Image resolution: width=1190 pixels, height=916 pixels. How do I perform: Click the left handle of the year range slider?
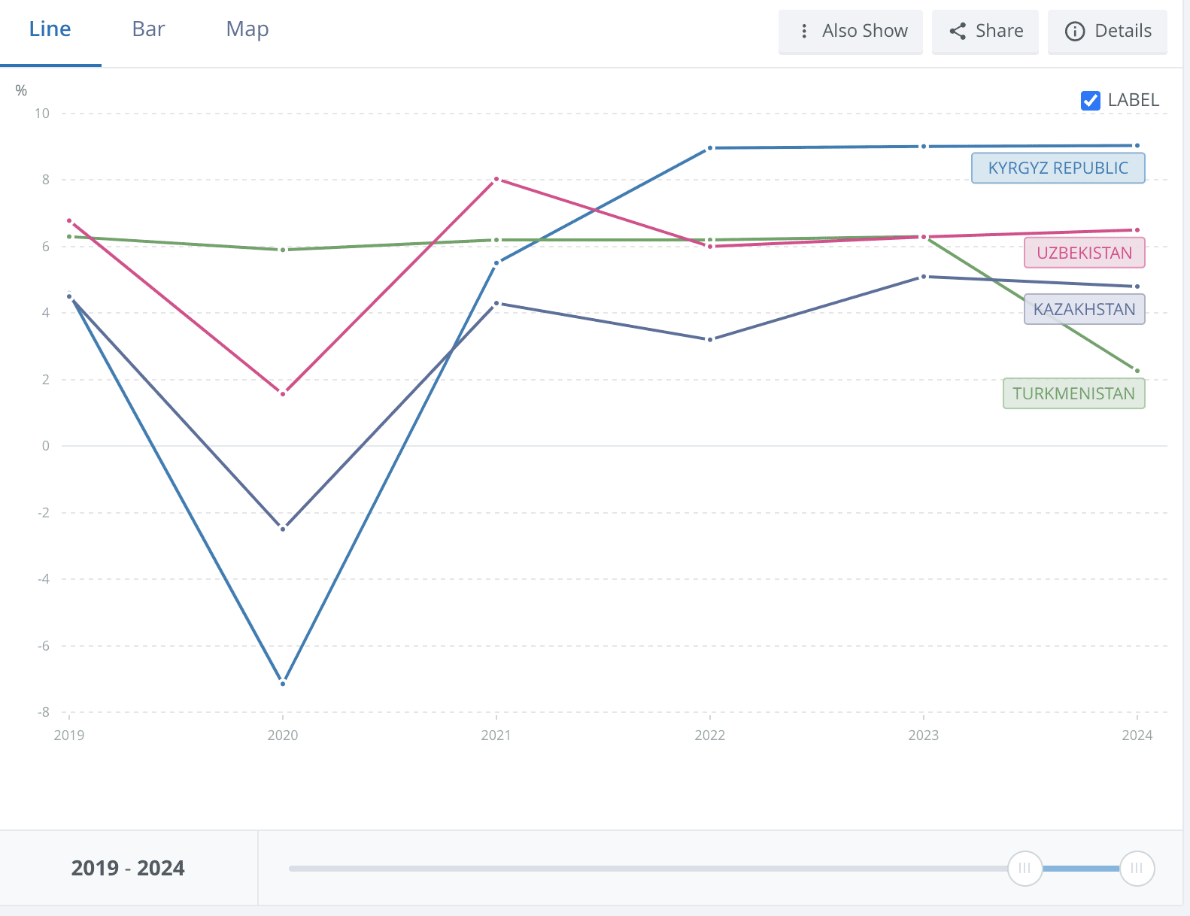tap(1025, 868)
